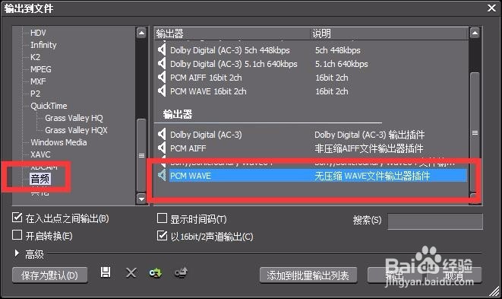The height and width of the screenshot is (299, 502).
Task: Select XAVC category in tree
Action: (x=40, y=154)
